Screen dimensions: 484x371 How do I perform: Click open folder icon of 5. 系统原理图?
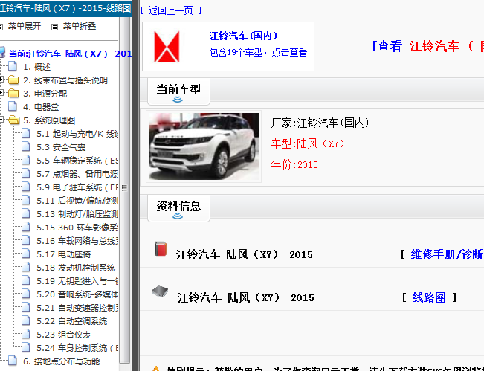pyautogui.click(x=14, y=120)
